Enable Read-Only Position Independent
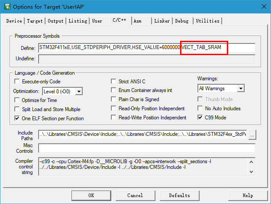The image size is (271, 204). [113, 109]
